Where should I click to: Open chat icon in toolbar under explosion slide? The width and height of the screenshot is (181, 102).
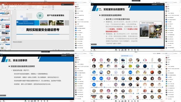coord(126,50)
